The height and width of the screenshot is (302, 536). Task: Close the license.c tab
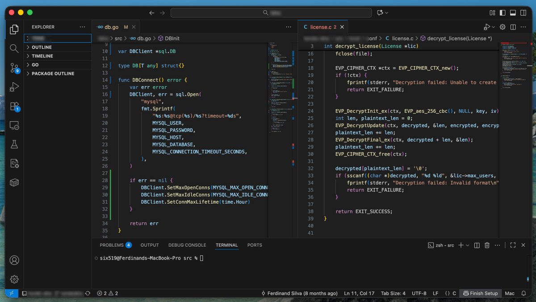click(343, 27)
